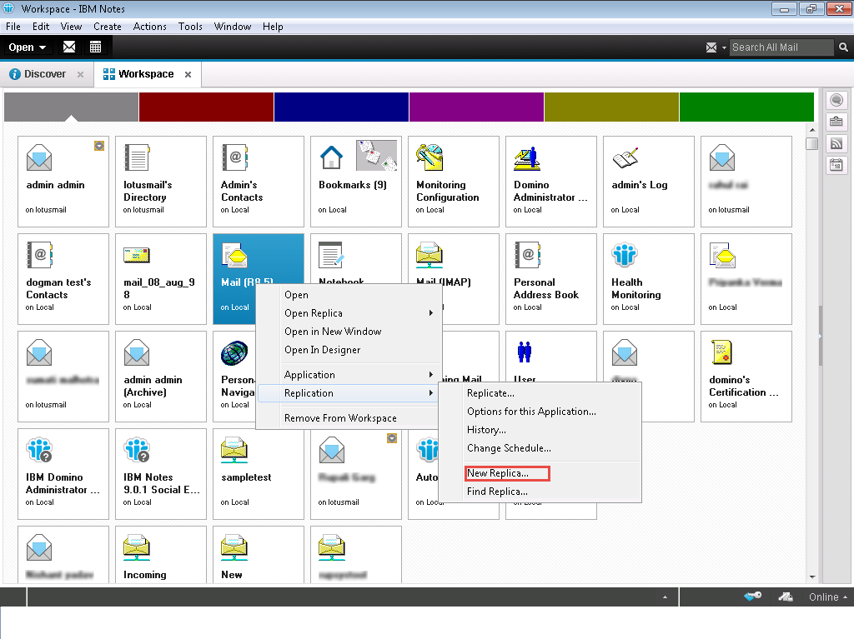Open the Sametime contacts sidebar icon
854x639 pixels.
click(836, 101)
